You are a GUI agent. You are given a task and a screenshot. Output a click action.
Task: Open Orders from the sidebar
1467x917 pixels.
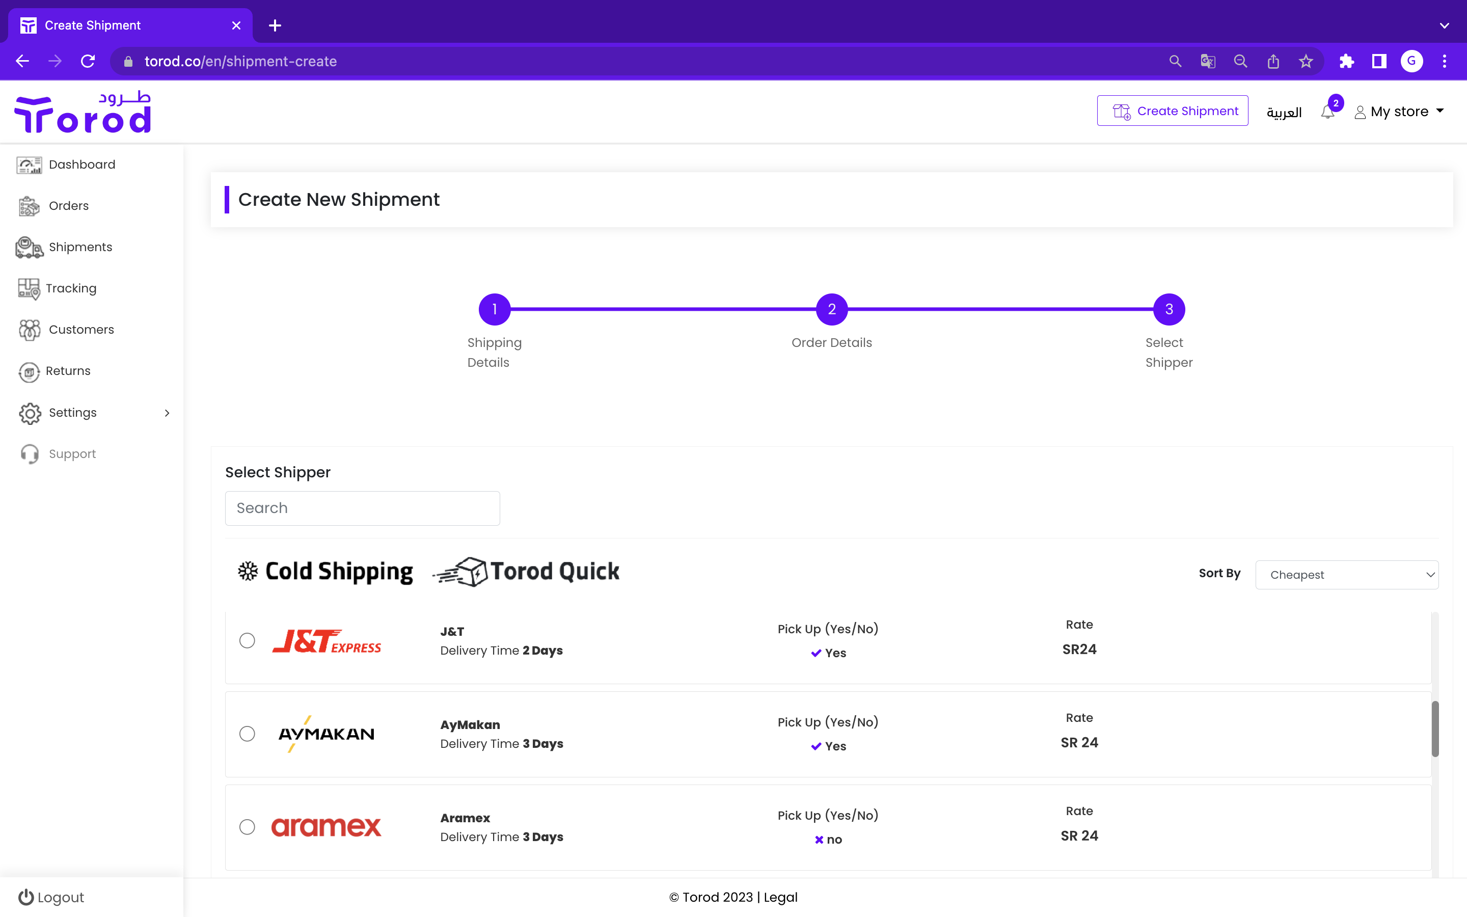68,206
